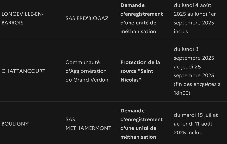The image size is (227, 144).
Task: Click the bold word Nicolas" in Chattancourt row
Action: 131,80
